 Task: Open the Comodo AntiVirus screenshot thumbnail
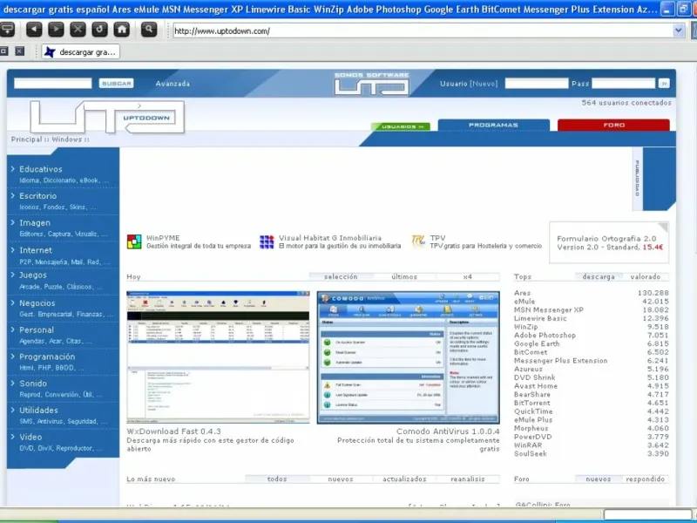tap(408, 357)
